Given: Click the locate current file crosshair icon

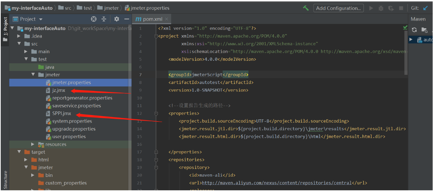Looking at the screenshot, I should 94,19.
